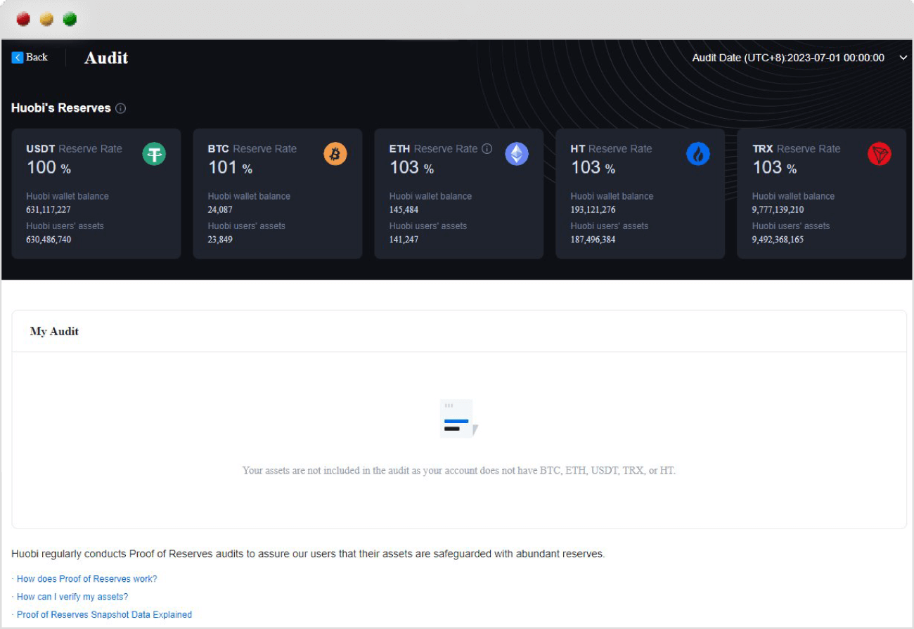Click the HT Reserve Rate label
Screen dimensions: 914x629
point(612,149)
